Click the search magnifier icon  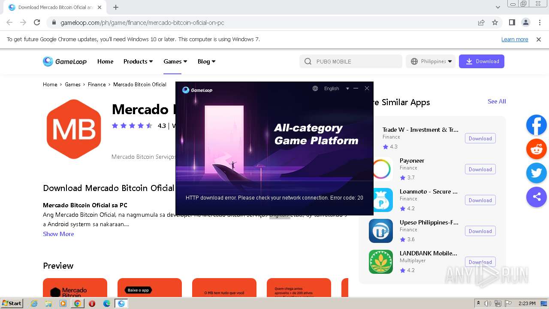pyautogui.click(x=308, y=61)
